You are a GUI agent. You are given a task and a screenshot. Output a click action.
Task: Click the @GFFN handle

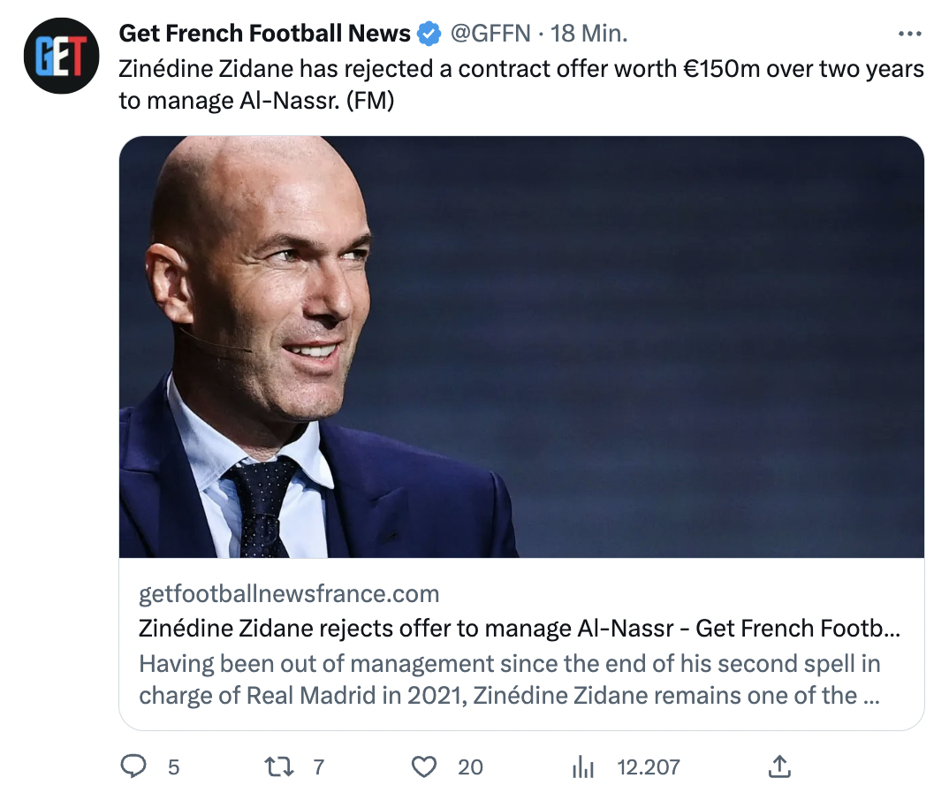490,34
